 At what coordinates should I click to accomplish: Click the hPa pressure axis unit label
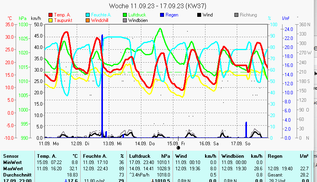22,18
